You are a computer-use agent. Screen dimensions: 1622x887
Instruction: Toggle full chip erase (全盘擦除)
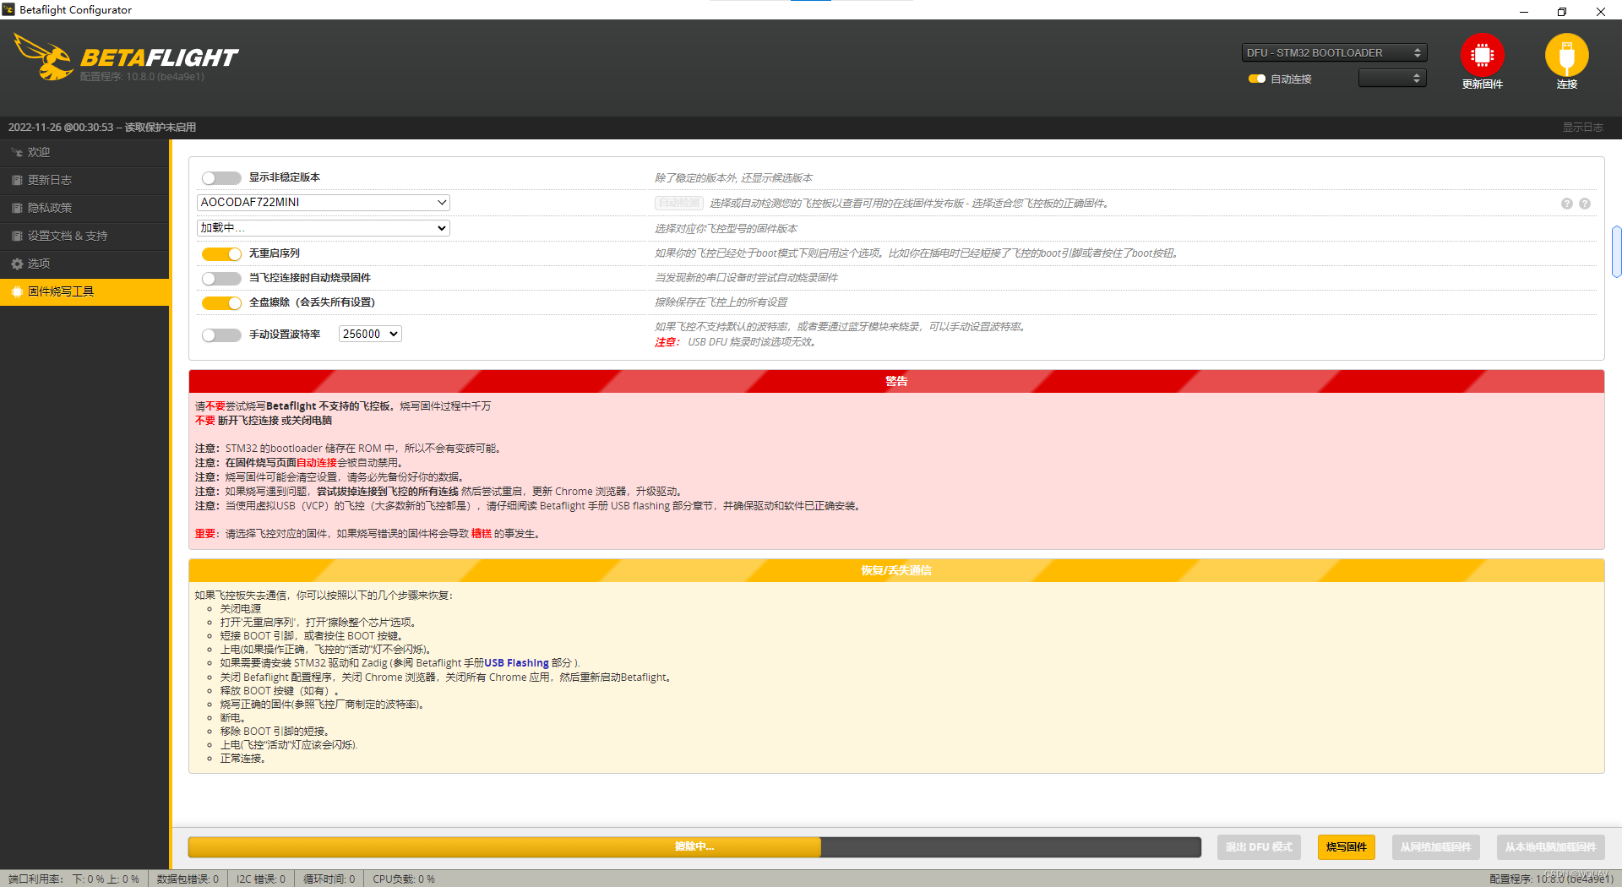point(221,302)
